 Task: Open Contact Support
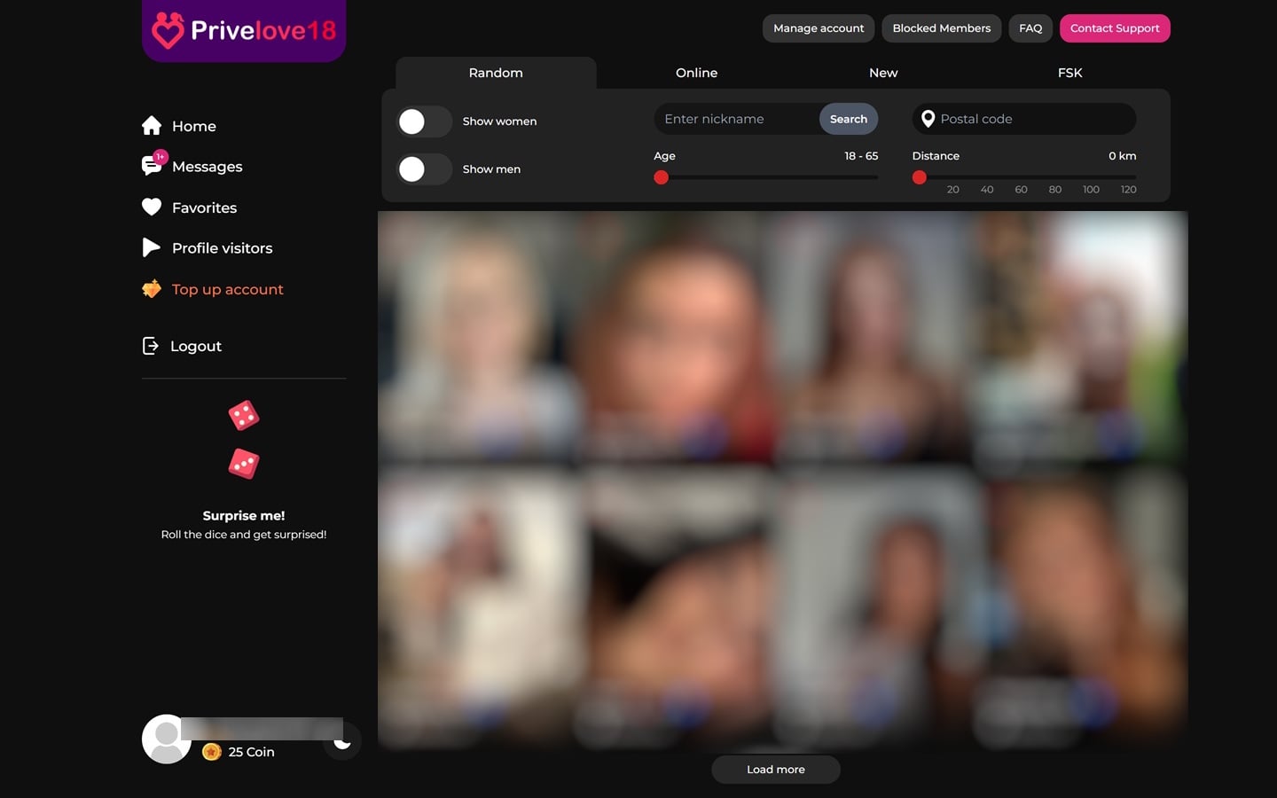point(1115,28)
